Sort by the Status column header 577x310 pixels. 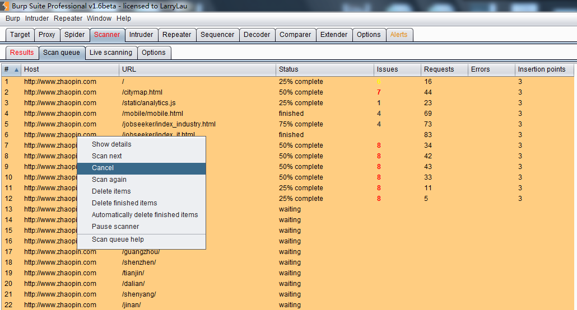click(x=325, y=69)
